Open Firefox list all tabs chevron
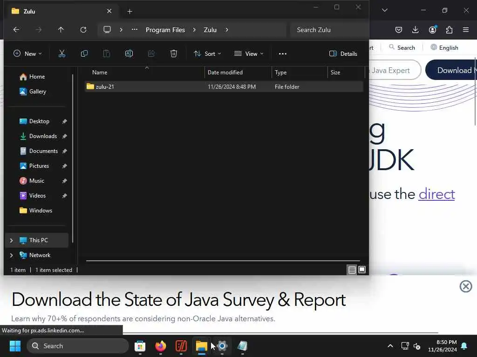This screenshot has width=477, height=357. tap(384, 10)
